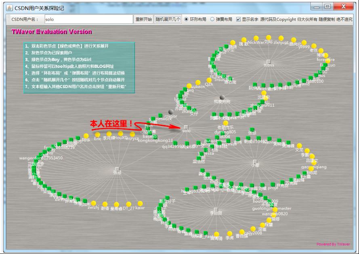359x254 pixels.
Task: Select the ttbss hub node
Action: point(269,62)
